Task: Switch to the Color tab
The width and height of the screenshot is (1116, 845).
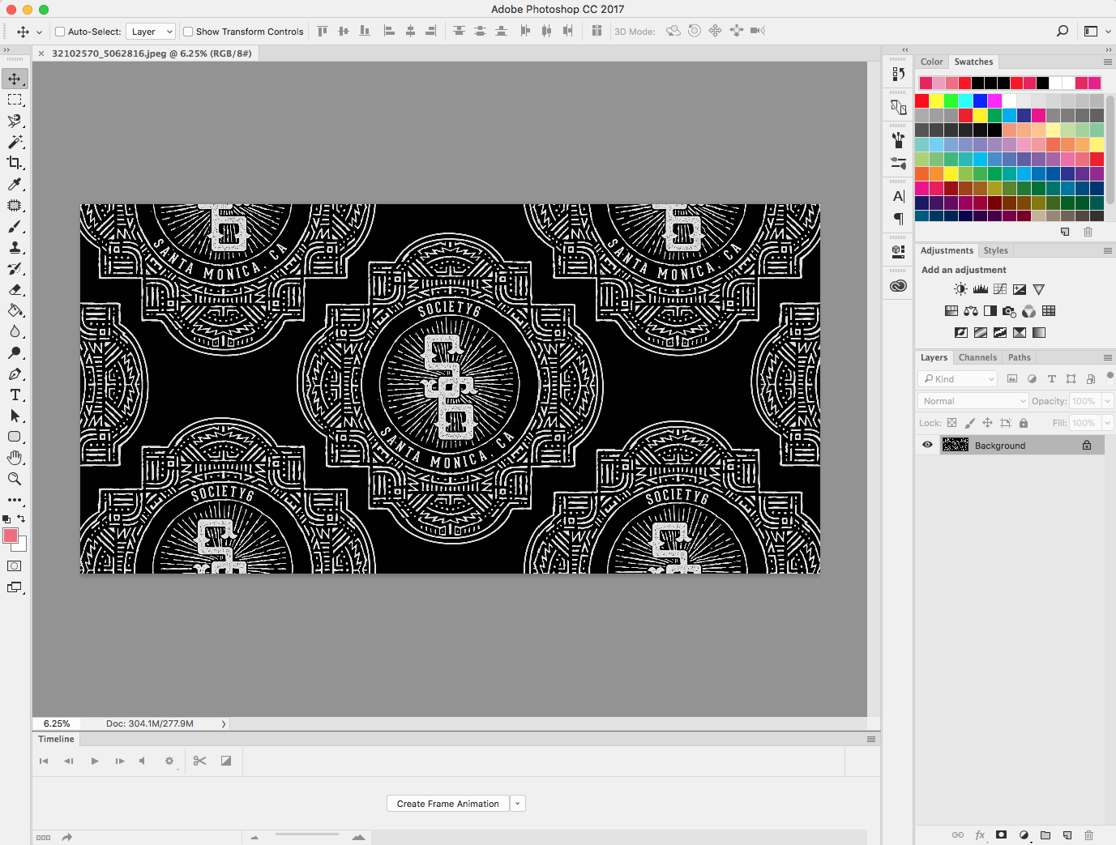Action: point(932,62)
